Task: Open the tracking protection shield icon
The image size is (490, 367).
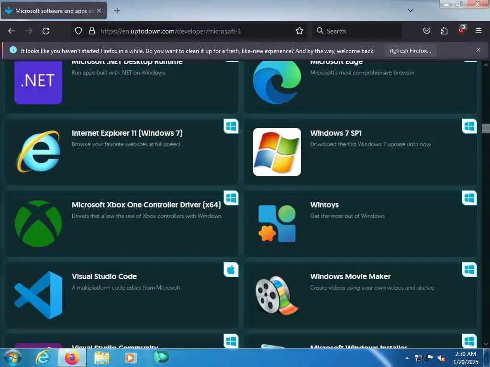Action: pos(78,31)
